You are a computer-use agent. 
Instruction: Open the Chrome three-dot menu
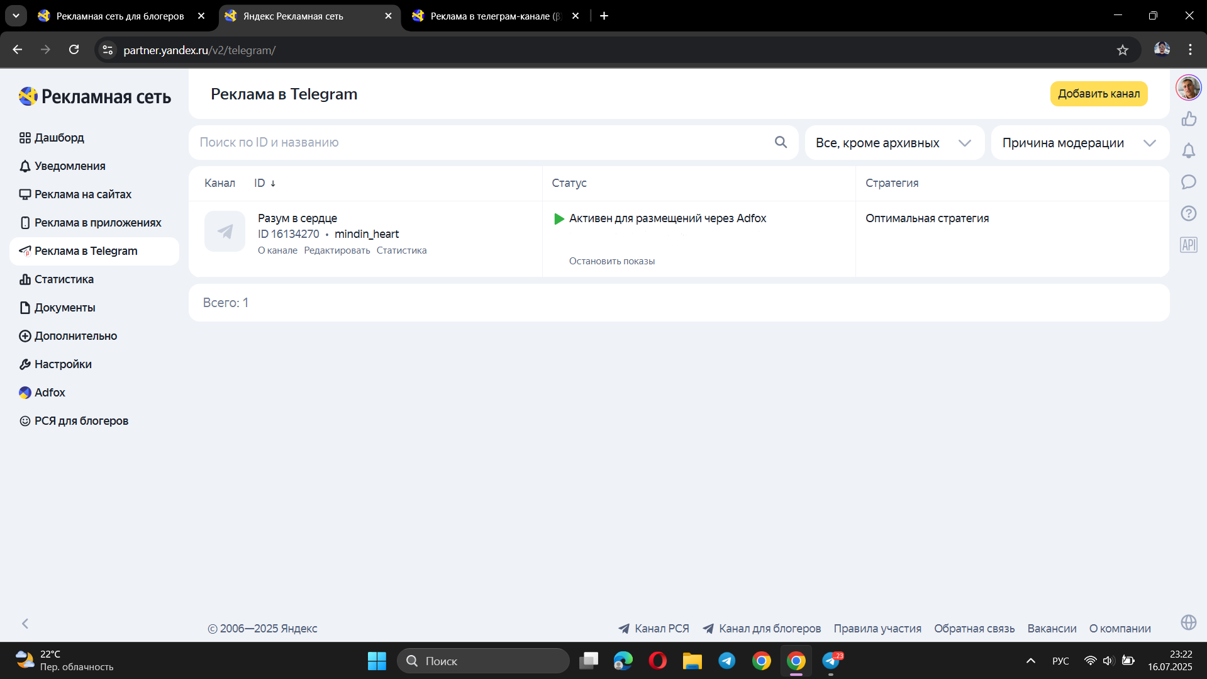1190,50
